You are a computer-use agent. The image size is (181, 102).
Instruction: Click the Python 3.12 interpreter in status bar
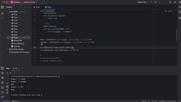(172, 101)
